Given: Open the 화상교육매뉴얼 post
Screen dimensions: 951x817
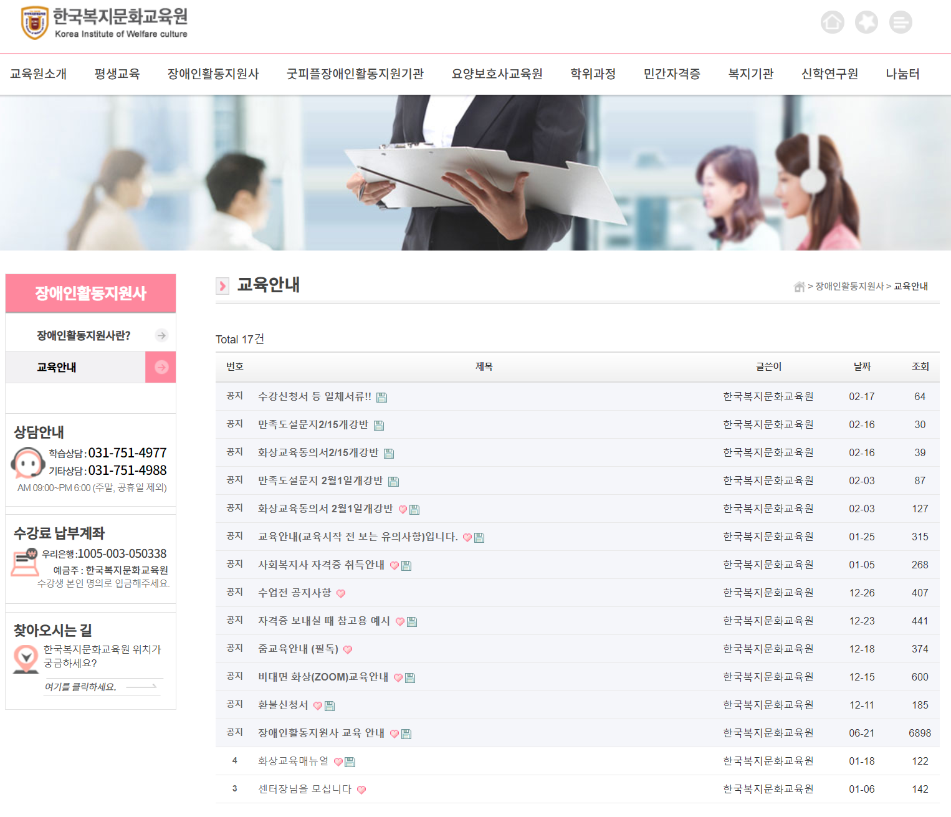Looking at the screenshot, I should [294, 761].
